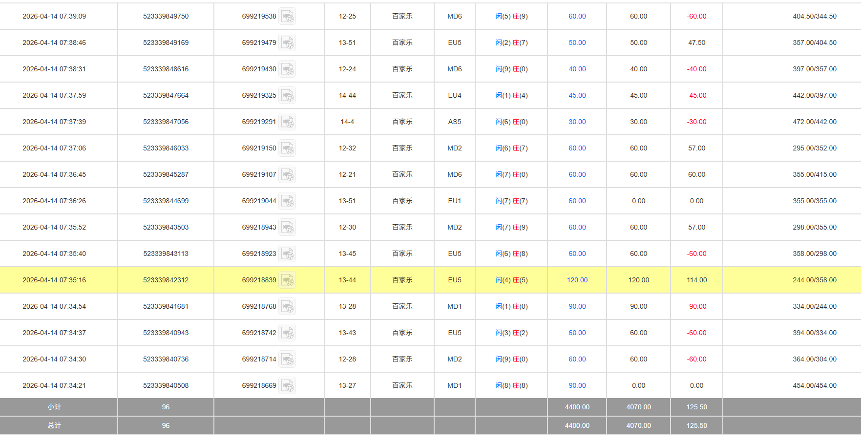Click the 闲(4) 庄(5) result in highlighted row
The image size is (861, 444).
[x=511, y=280]
